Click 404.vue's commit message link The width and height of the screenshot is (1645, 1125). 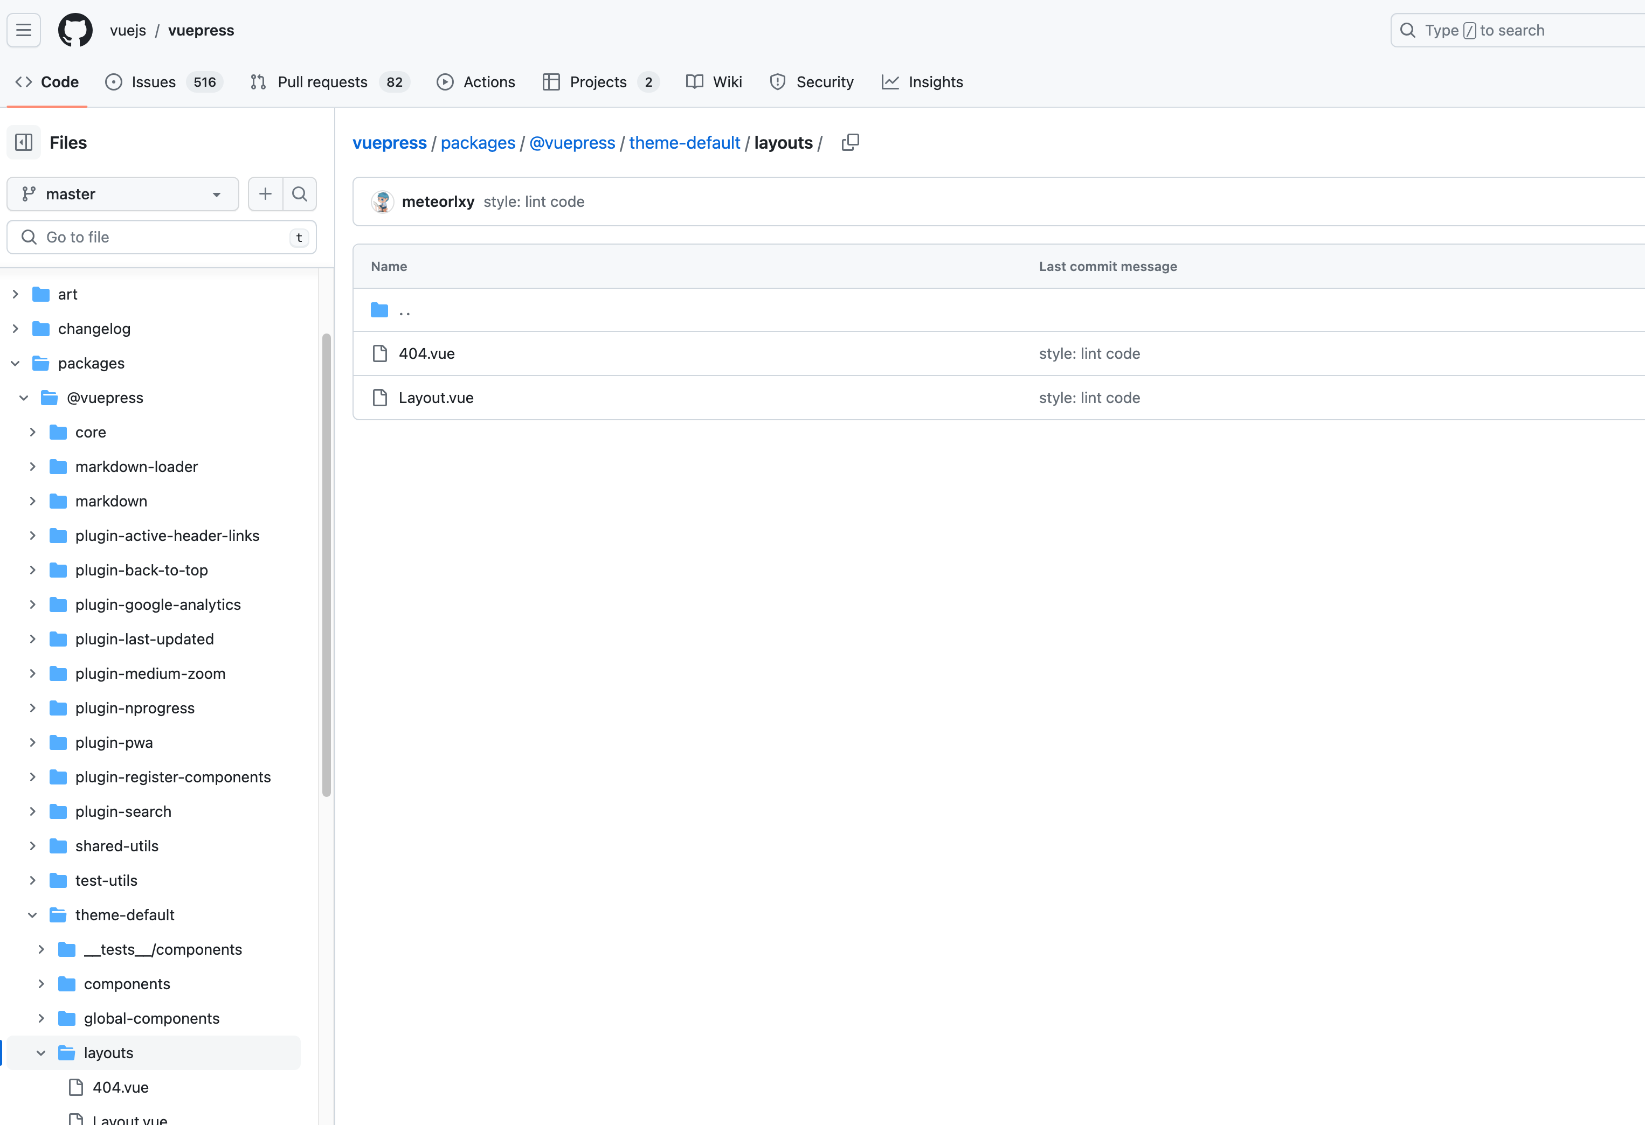(x=1089, y=353)
